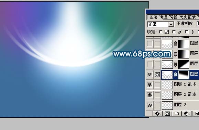
Task: Switch to the 图层 tab
Action: (x=153, y=17)
